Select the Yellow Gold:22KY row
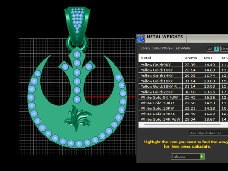This screenshot has height=171, width=228. pyautogui.click(x=183, y=92)
